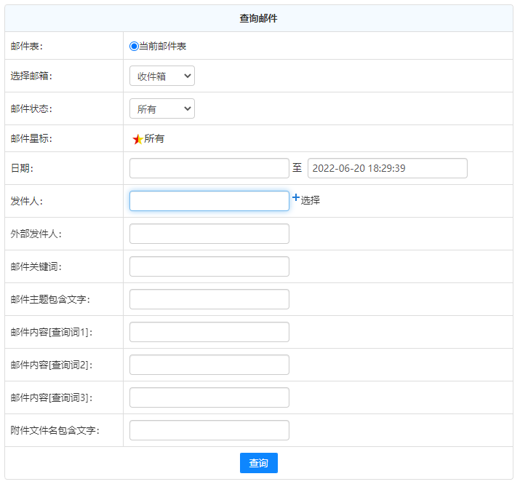
Task: Expand the 邮件状态 dropdown showing 所有
Action: tap(161, 108)
